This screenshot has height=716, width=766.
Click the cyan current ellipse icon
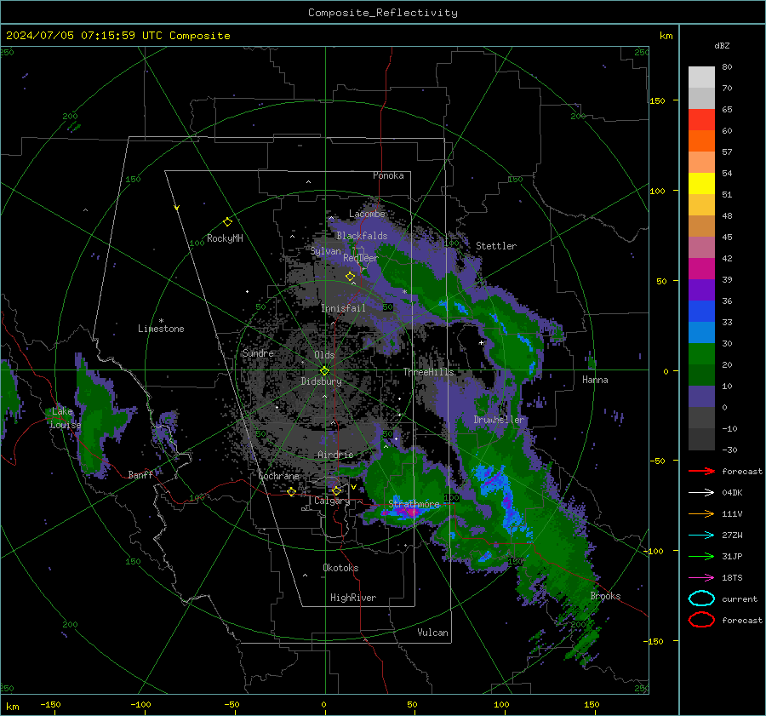pyautogui.click(x=701, y=599)
